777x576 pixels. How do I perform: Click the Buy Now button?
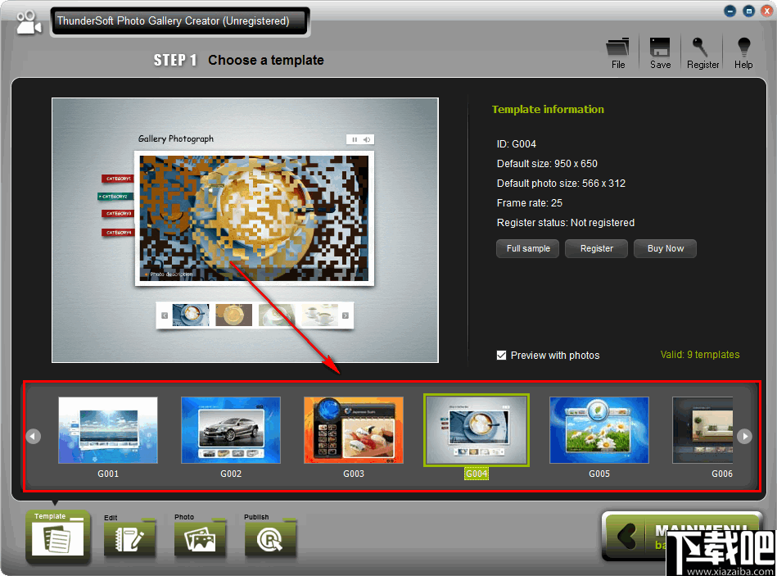click(x=665, y=248)
